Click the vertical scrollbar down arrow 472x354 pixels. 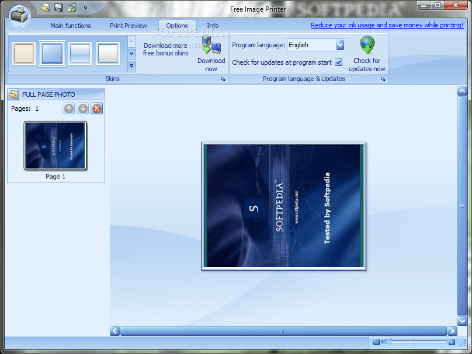462,321
